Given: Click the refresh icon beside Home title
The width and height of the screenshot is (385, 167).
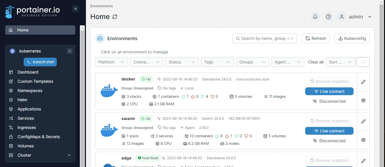Looking at the screenshot, I should (x=115, y=17).
